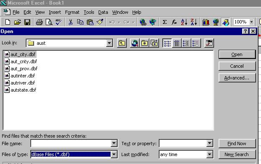Open the Commands and Settings icon
This screenshot has height=164, width=261.
[209, 43]
